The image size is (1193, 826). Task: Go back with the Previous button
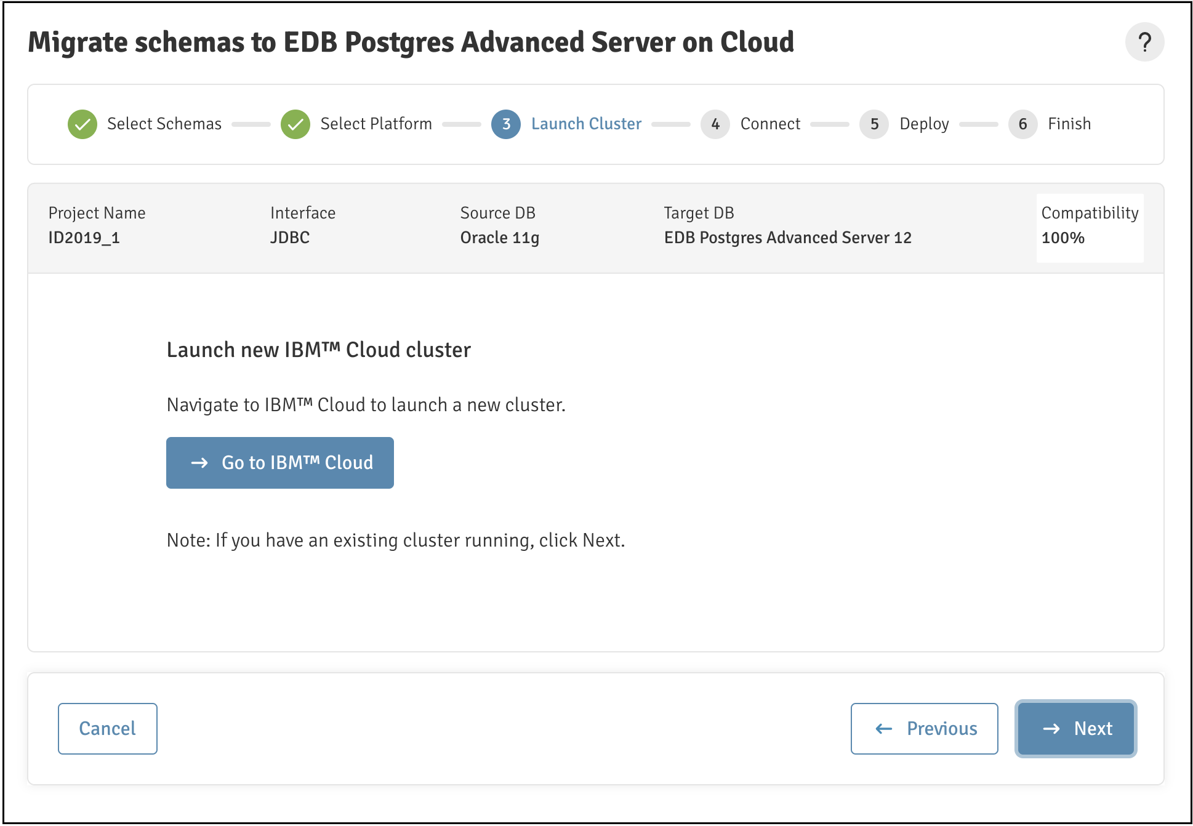(925, 729)
